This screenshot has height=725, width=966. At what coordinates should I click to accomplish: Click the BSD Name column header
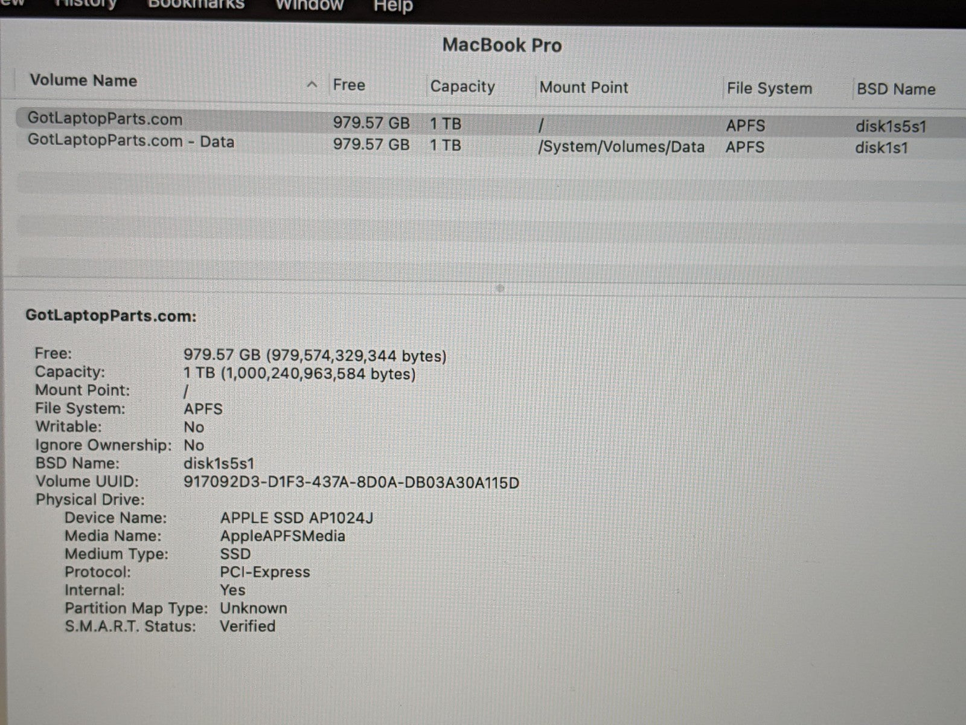tap(895, 89)
